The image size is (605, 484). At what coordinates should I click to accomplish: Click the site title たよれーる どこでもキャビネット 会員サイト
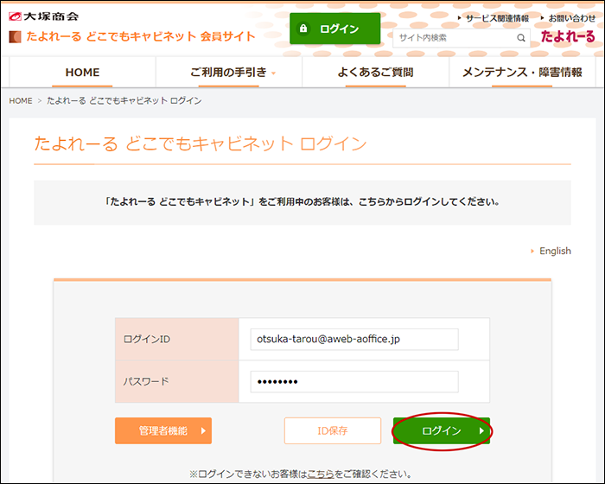pos(141,36)
